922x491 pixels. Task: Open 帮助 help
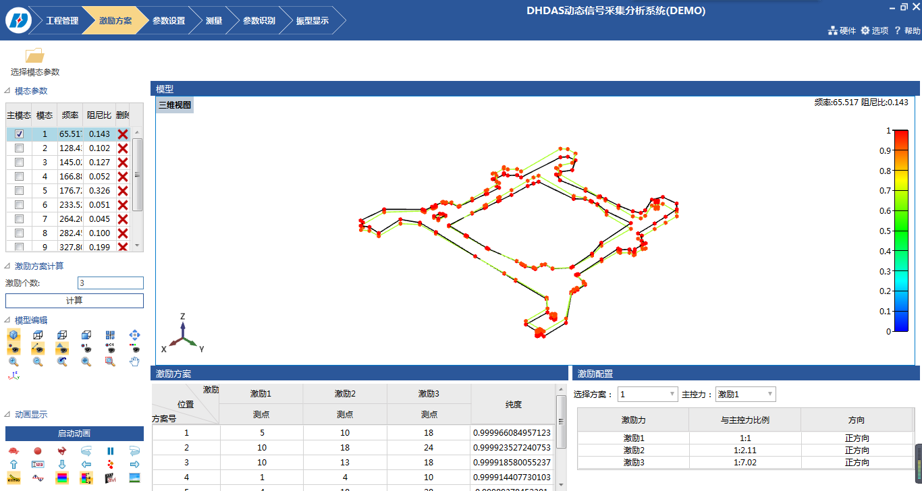pos(907,30)
